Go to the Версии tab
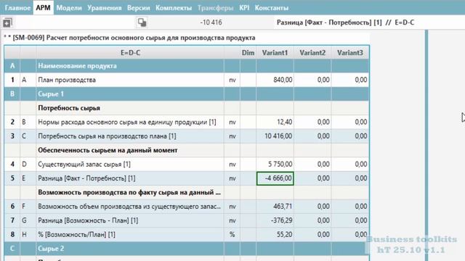Screen dimensions: 465x261 [139, 8]
